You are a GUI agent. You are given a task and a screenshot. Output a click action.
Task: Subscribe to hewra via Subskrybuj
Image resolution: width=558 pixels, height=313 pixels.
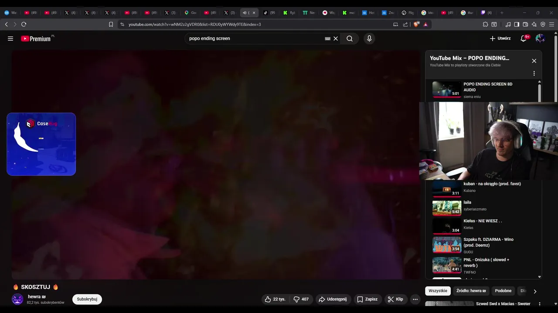click(87, 299)
